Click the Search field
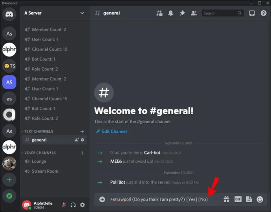The image size is (271, 212). [x=223, y=13]
